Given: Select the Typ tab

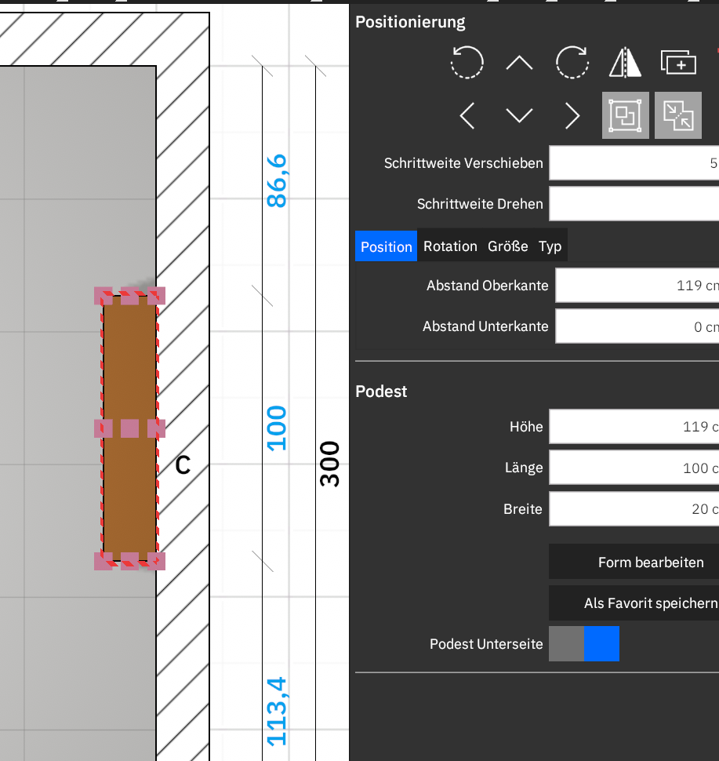Looking at the screenshot, I should click(550, 246).
